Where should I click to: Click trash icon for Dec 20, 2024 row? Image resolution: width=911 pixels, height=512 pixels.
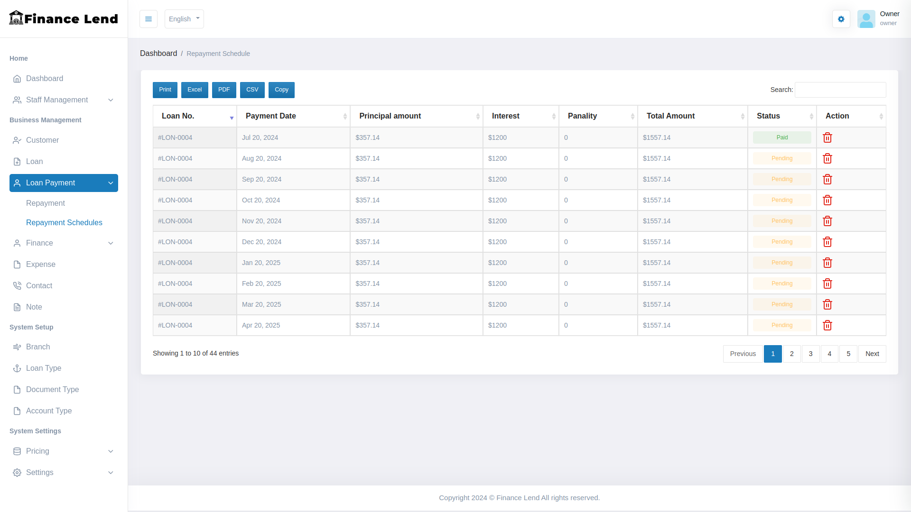[x=827, y=242]
